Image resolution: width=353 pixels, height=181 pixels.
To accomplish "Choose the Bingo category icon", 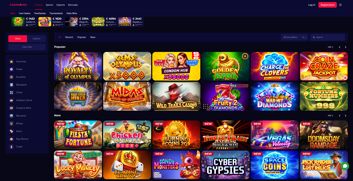I will pos(11,123).
